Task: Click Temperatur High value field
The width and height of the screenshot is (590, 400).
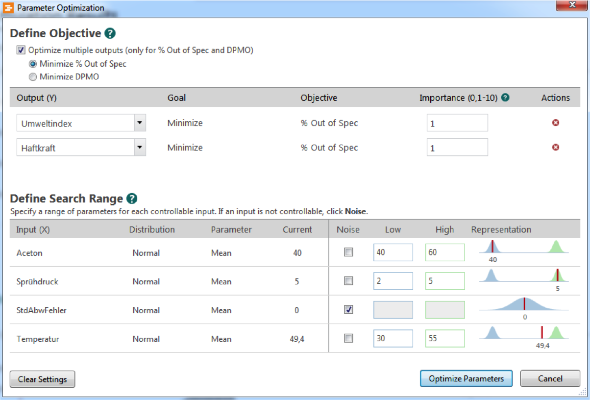Action: 445,338
